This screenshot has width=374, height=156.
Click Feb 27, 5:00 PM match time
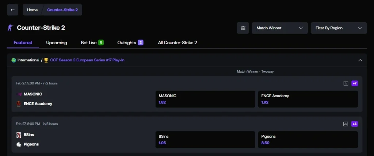(37, 83)
